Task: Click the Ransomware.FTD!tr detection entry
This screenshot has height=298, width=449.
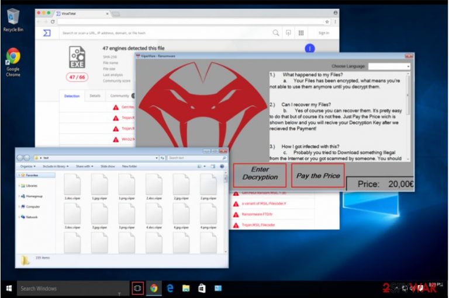Action: 257,214
